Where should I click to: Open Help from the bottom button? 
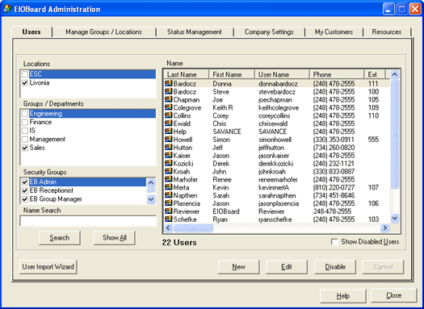point(343,296)
